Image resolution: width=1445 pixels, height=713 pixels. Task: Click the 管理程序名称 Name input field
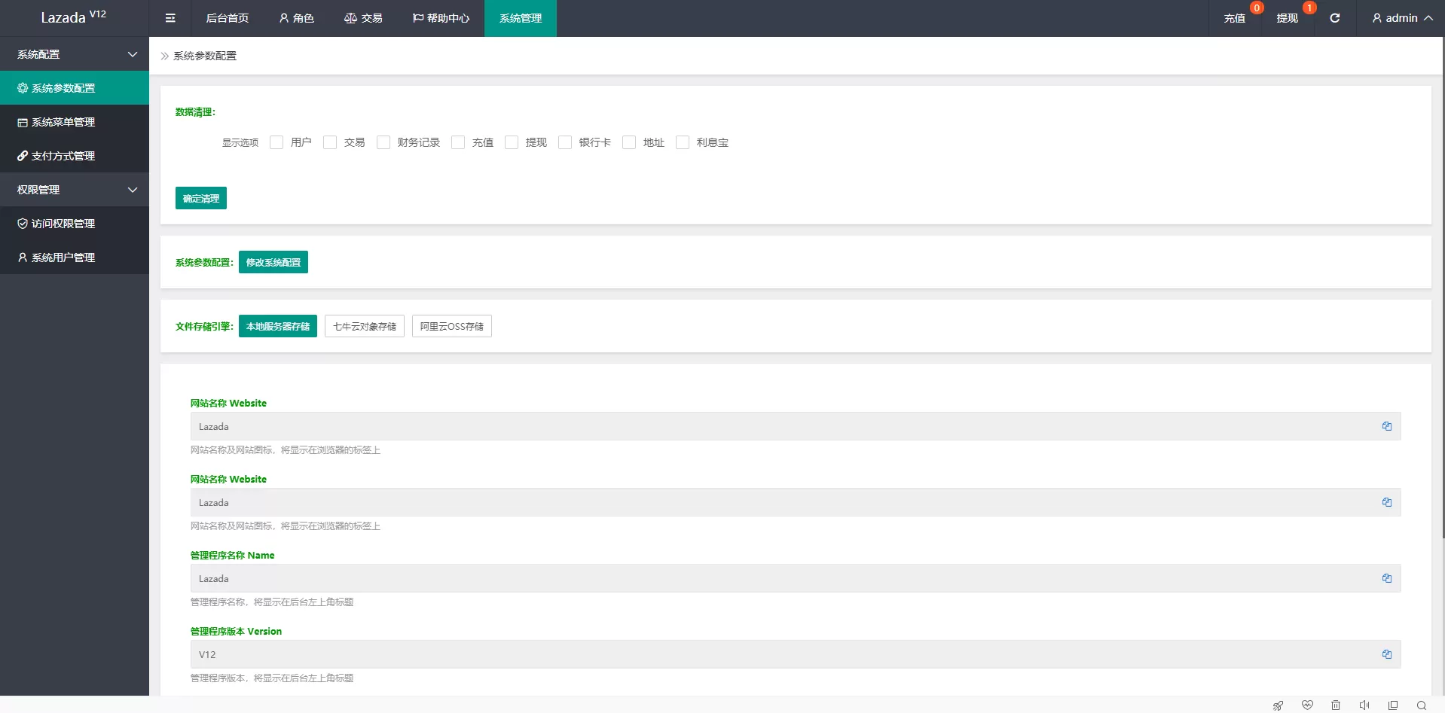(x=784, y=578)
